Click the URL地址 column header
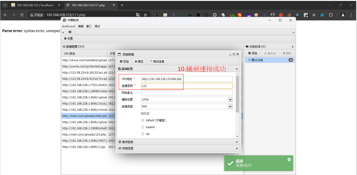Screen dimensions: 357x175 click(x=84, y=53)
